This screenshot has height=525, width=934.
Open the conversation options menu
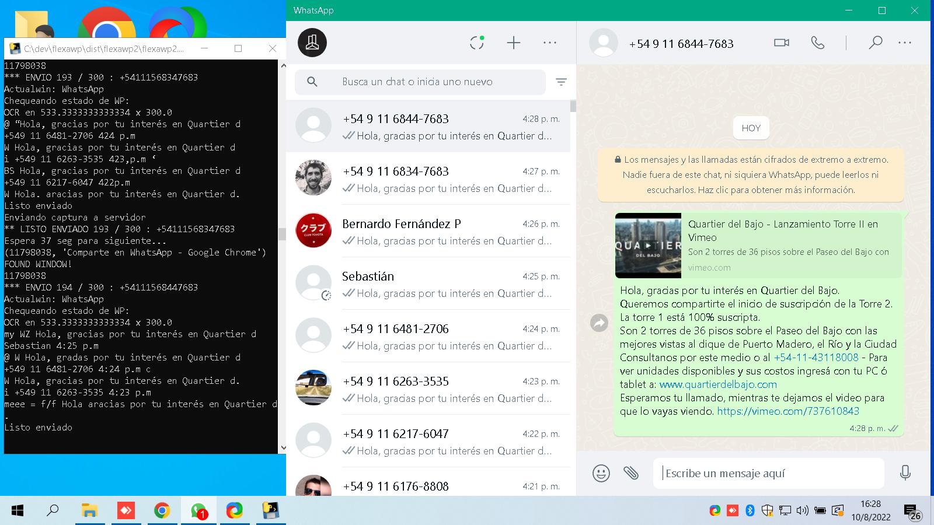tap(905, 43)
